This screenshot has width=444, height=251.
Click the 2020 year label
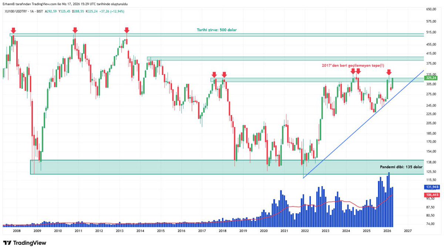(264, 231)
